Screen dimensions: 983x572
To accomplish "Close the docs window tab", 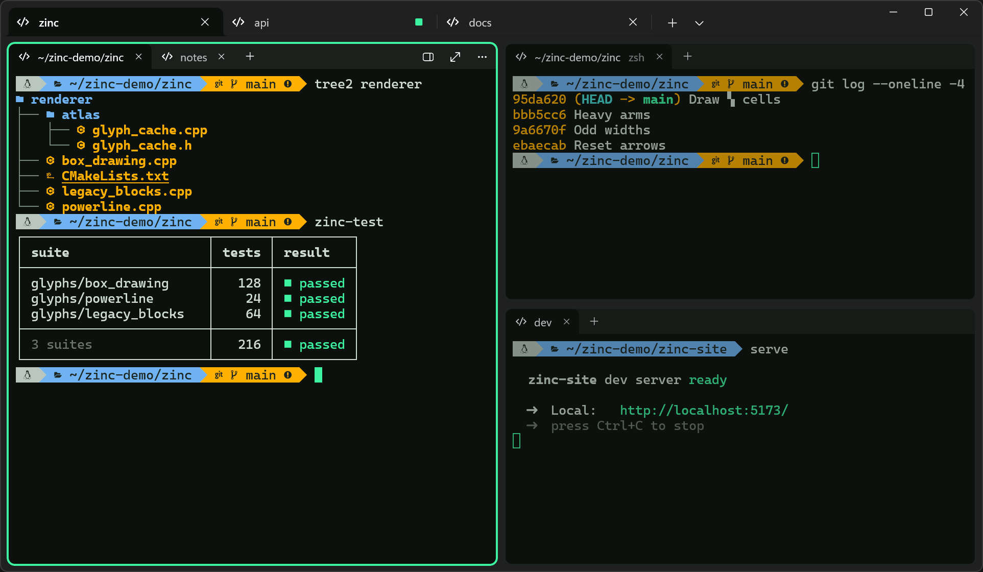I will coord(633,22).
